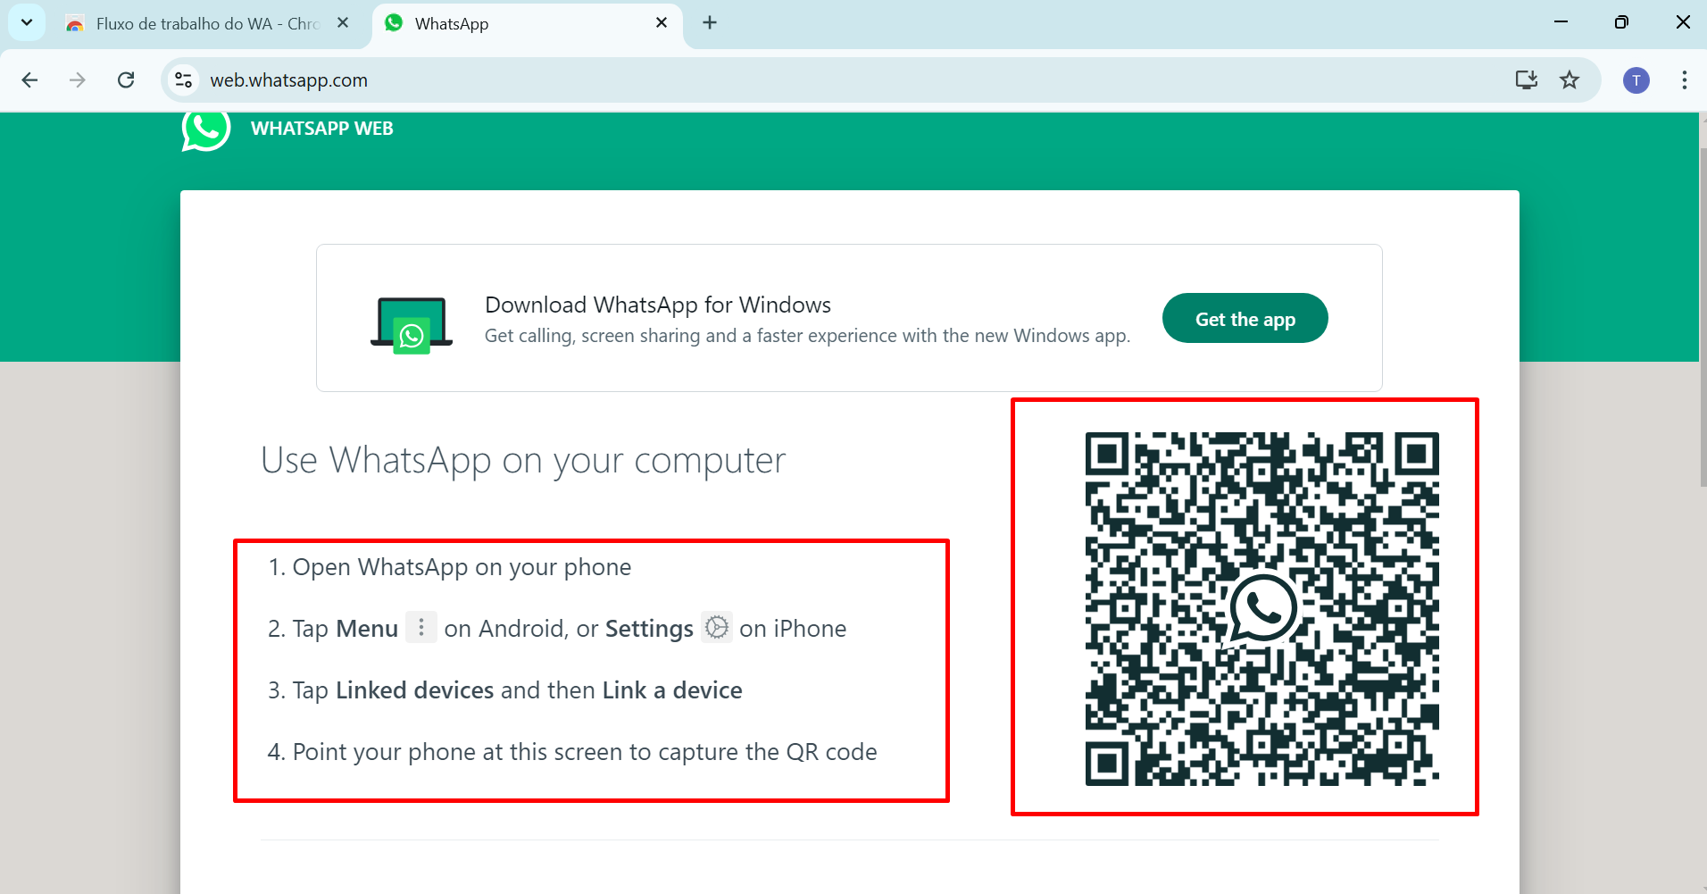The image size is (1707, 894).
Task: Click the WHATSAPP WEB header text
Action: click(x=322, y=129)
